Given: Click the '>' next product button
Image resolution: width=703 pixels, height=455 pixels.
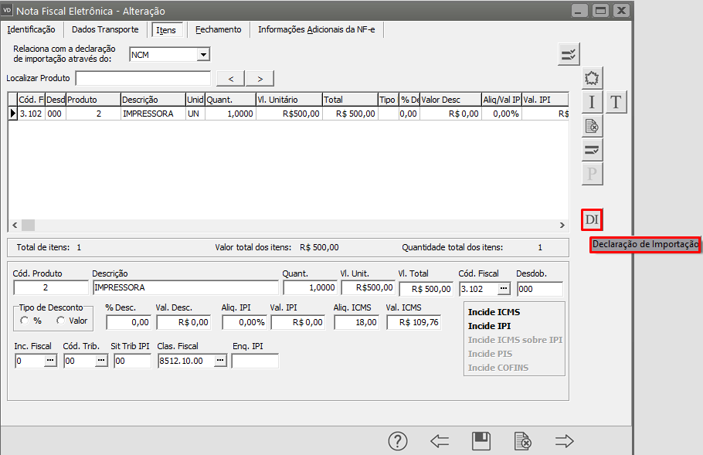Looking at the screenshot, I should click(260, 78).
